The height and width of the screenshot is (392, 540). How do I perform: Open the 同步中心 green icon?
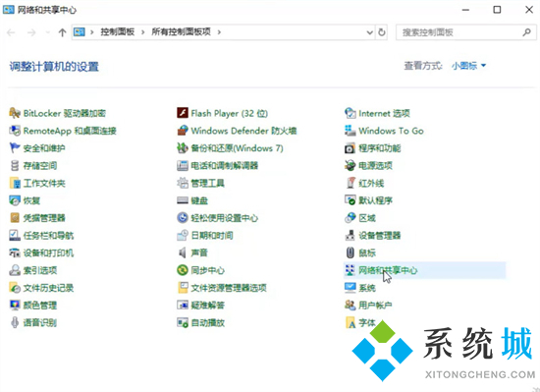coord(183,270)
